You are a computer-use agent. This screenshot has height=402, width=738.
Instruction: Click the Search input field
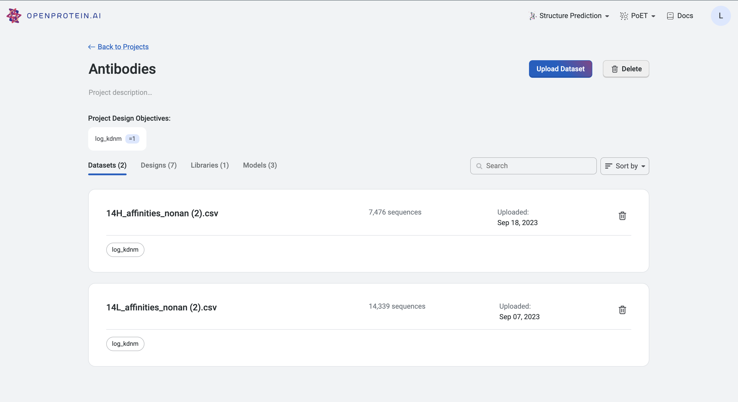click(x=533, y=166)
